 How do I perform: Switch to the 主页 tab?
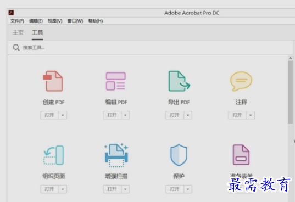click(x=18, y=32)
